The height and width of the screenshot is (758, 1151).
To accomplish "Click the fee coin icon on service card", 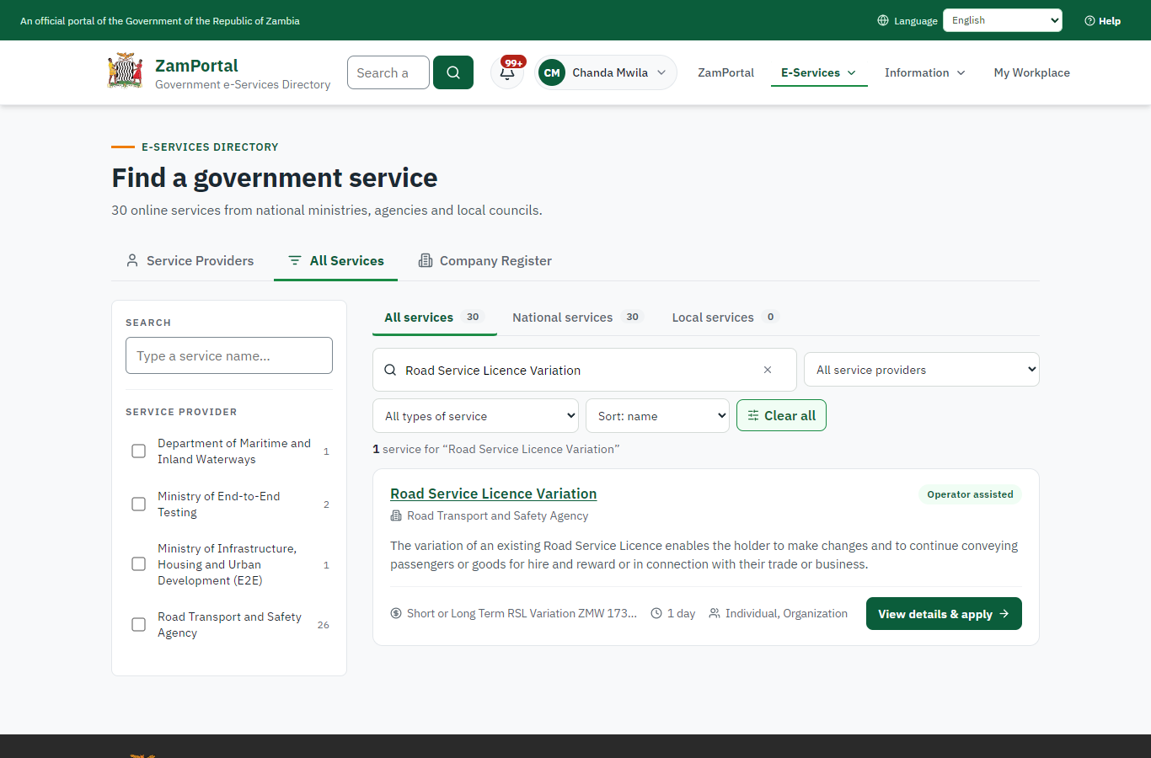I will 396,613.
